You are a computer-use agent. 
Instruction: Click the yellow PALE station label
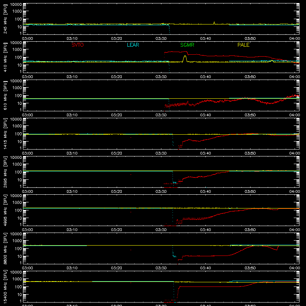click(x=243, y=45)
